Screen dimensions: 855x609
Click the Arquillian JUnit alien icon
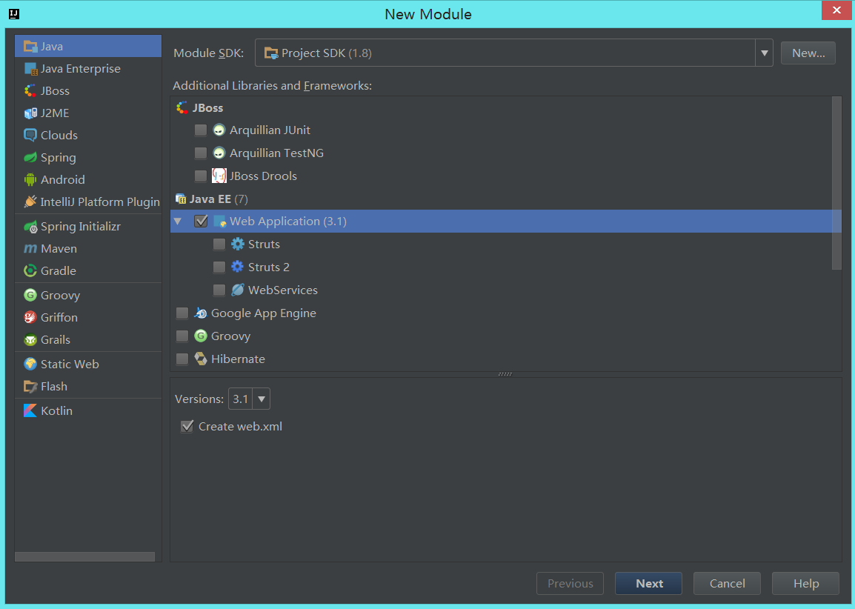[x=219, y=130]
